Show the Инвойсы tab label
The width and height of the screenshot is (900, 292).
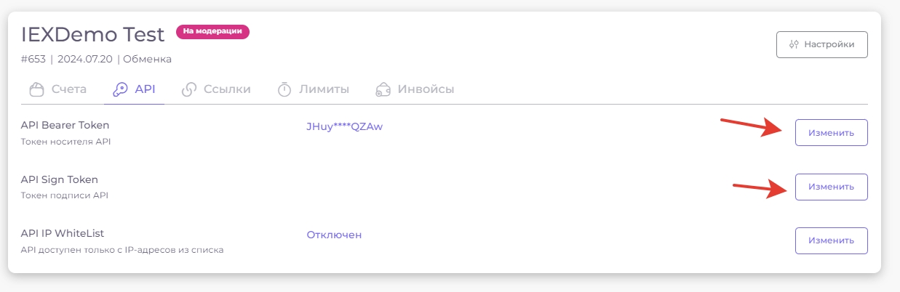(426, 89)
